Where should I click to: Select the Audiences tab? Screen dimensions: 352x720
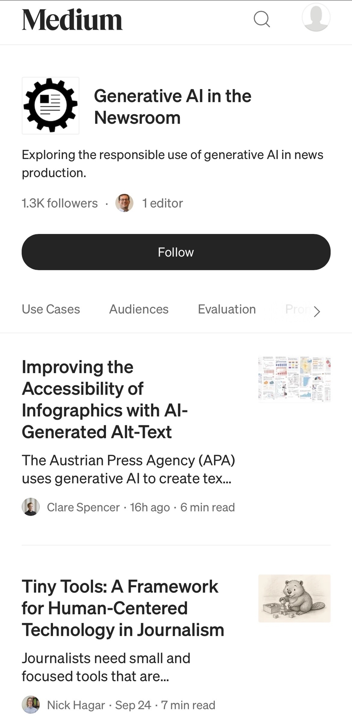[139, 309]
